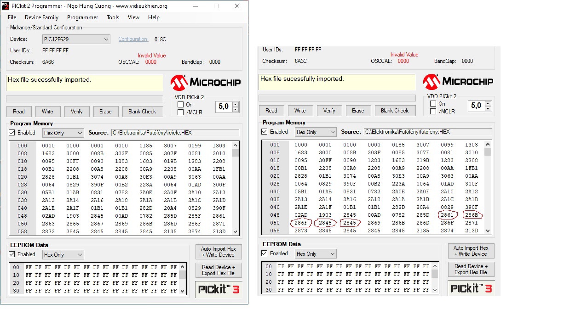This screenshot has height=315, width=587.
Task: Open Tools menu
Action: (113, 17)
